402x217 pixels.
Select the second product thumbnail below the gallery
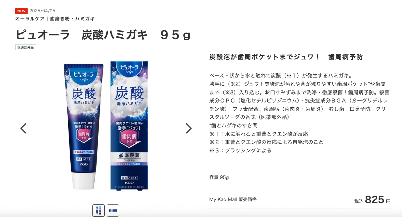pos(113,211)
